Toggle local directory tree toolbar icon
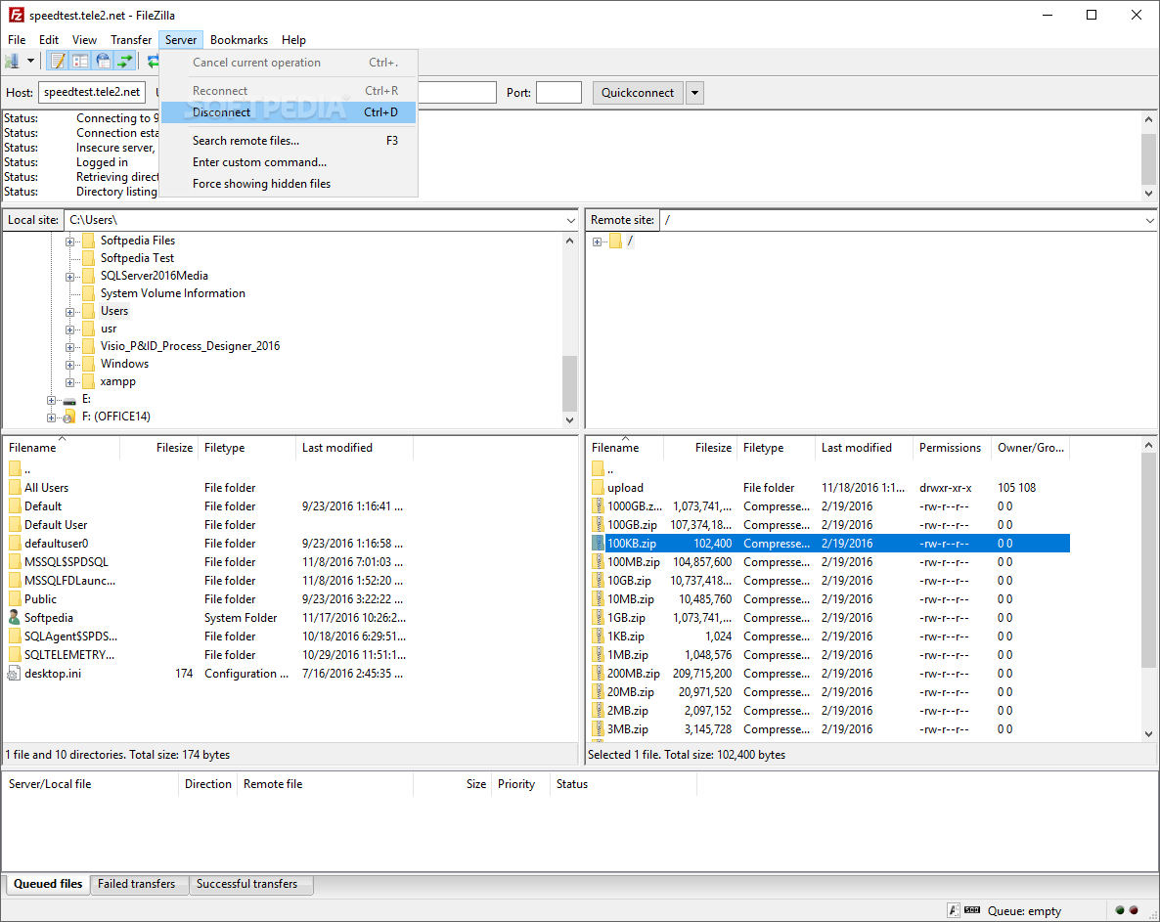The width and height of the screenshot is (1160, 922). click(x=80, y=61)
